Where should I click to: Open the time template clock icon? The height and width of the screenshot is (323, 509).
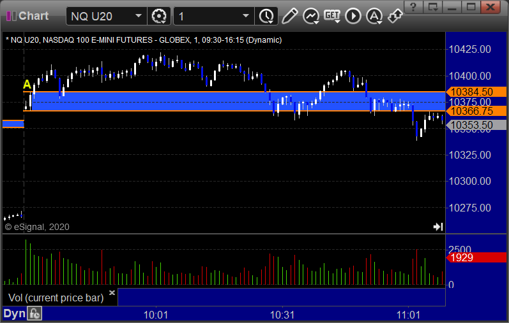pos(266,16)
